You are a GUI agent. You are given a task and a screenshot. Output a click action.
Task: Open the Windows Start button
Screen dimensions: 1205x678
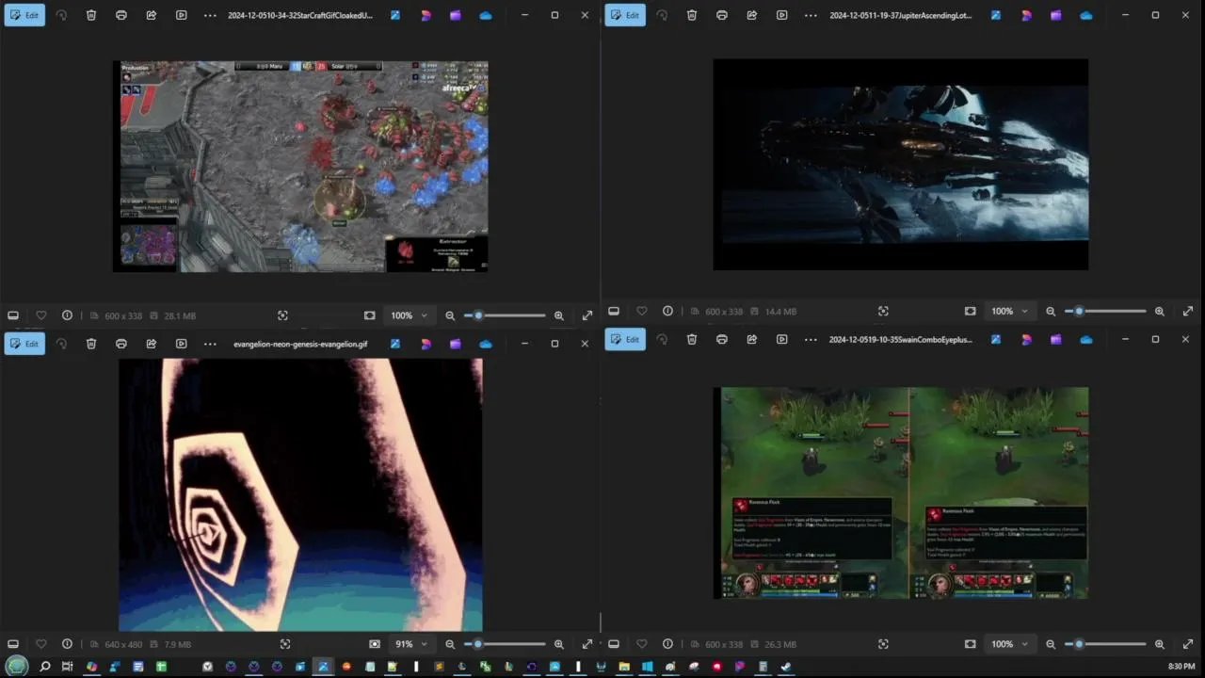pos(17,667)
